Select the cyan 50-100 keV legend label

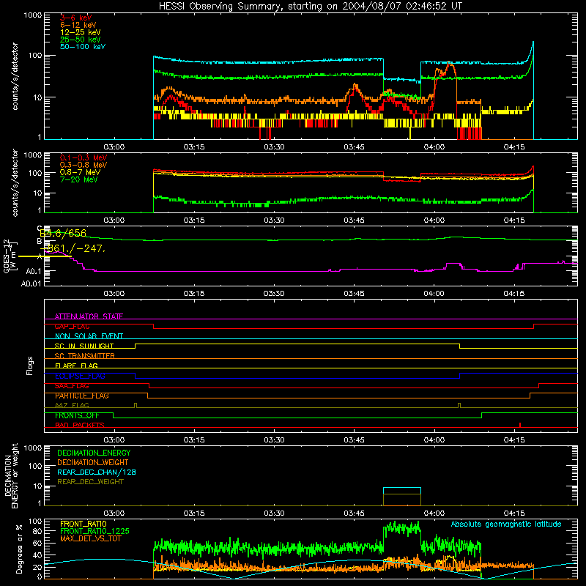pyautogui.click(x=83, y=47)
